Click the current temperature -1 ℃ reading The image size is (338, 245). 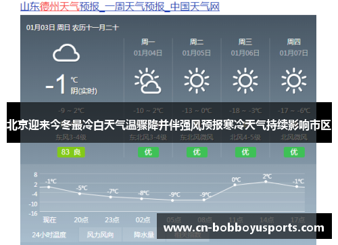62,84
